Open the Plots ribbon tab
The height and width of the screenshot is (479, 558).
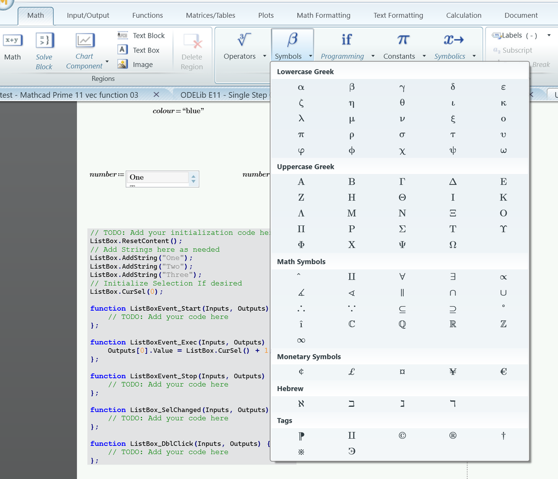(x=266, y=15)
